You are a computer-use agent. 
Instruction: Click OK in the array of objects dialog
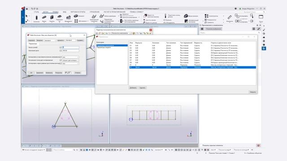(31, 72)
